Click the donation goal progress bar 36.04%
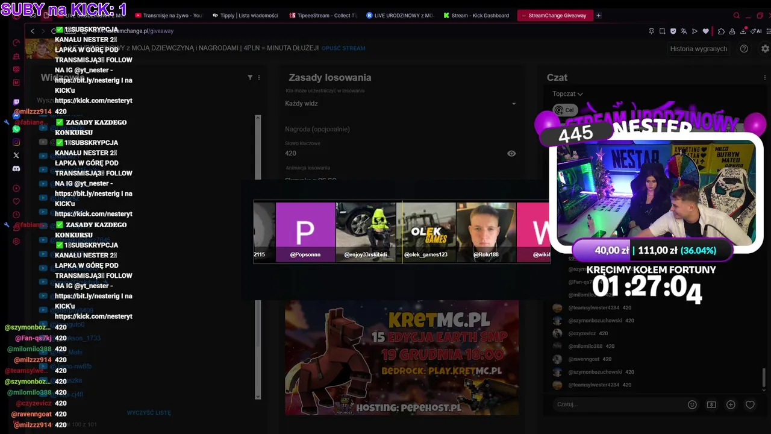The height and width of the screenshot is (434, 771). [x=653, y=250]
